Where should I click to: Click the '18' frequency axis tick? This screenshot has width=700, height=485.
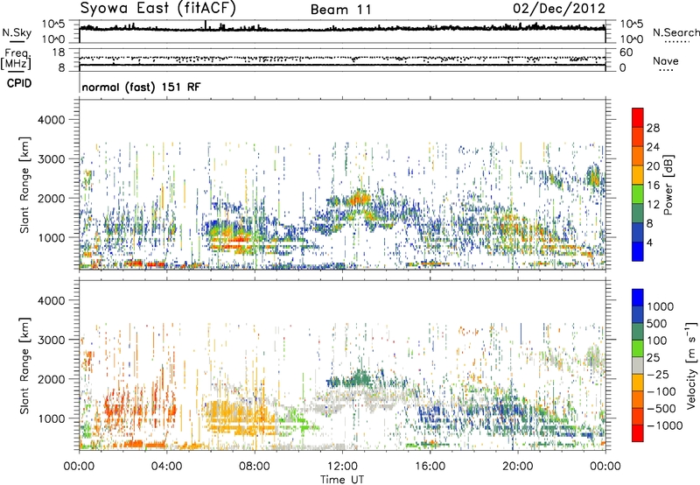tap(59, 53)
